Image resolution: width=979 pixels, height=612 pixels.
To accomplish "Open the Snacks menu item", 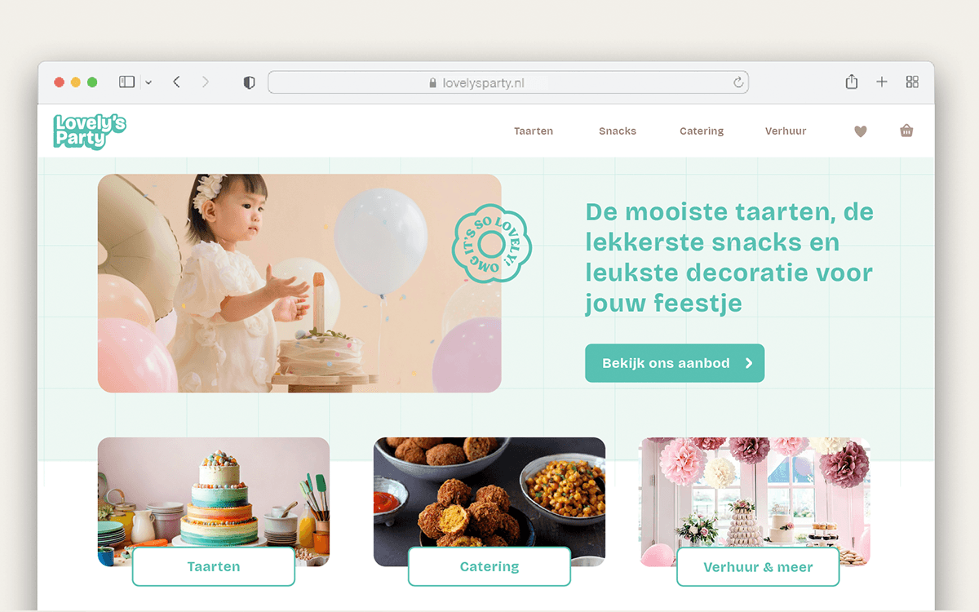I will tap(618, 131).
